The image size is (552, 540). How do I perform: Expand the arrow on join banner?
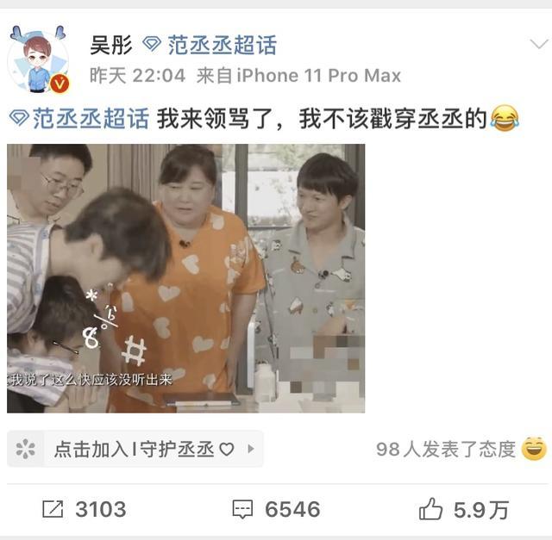click(251, 449)
